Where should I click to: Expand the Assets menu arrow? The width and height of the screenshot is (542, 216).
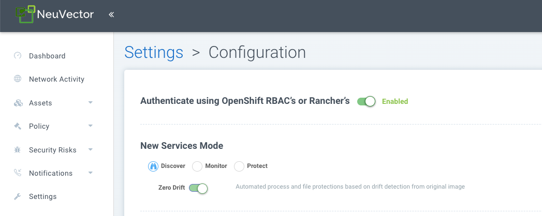tap(91, 103)
